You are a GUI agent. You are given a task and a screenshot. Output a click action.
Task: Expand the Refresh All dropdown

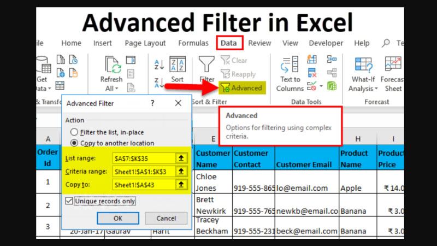point(112,89)
